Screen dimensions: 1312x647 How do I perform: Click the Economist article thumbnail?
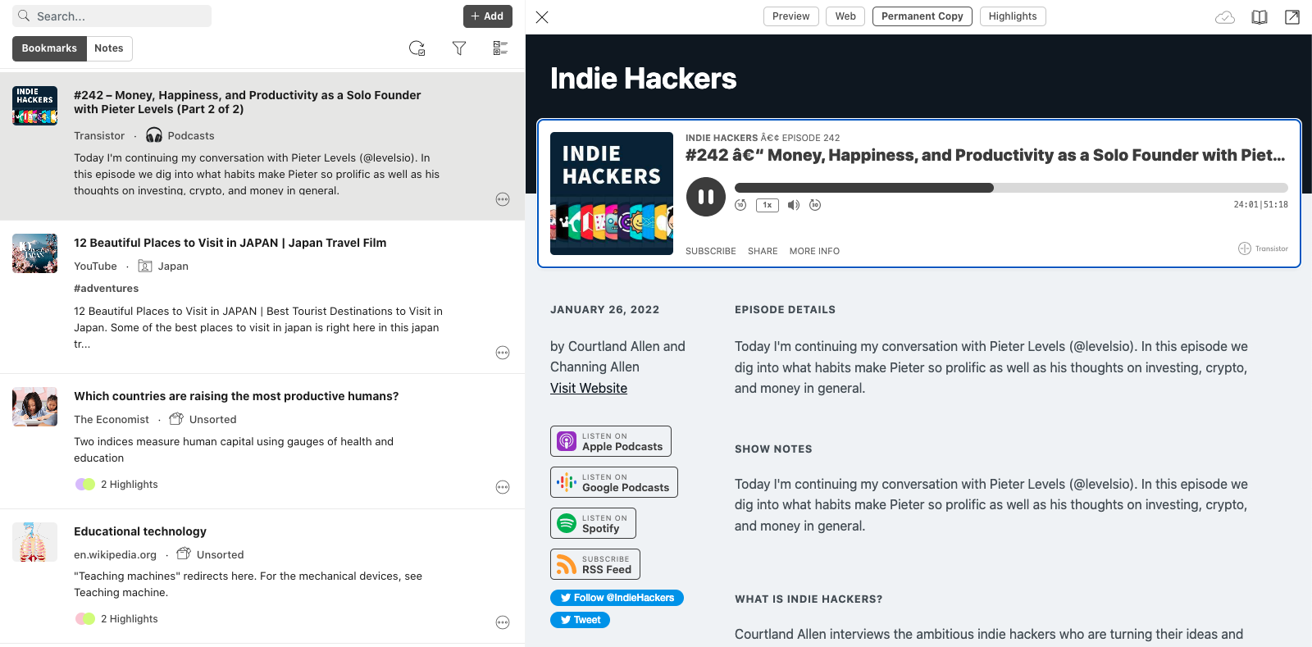[x=34, y=407]
